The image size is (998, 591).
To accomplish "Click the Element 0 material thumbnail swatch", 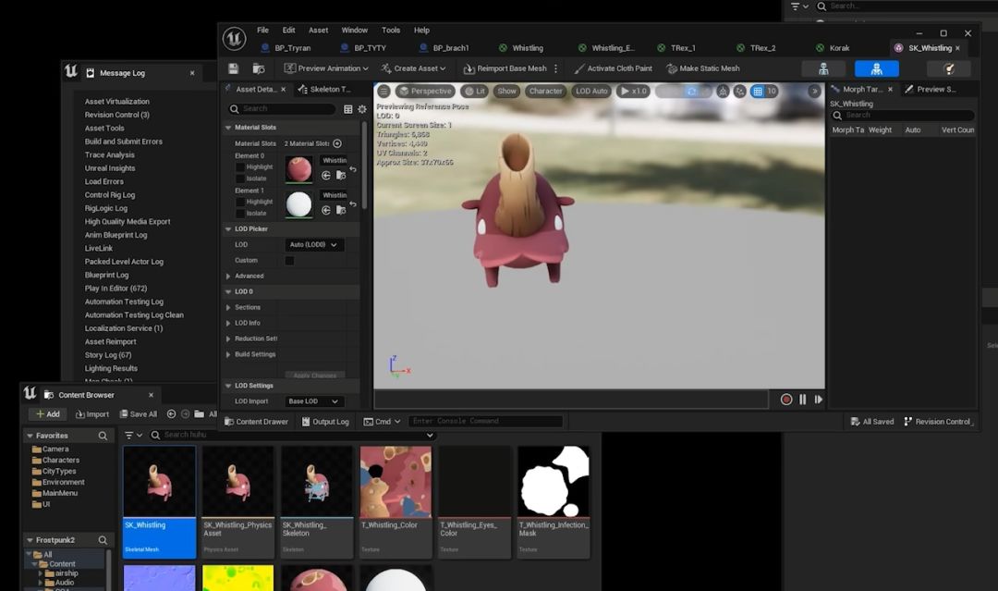I will pyautogui.click(x=298, y=168).
